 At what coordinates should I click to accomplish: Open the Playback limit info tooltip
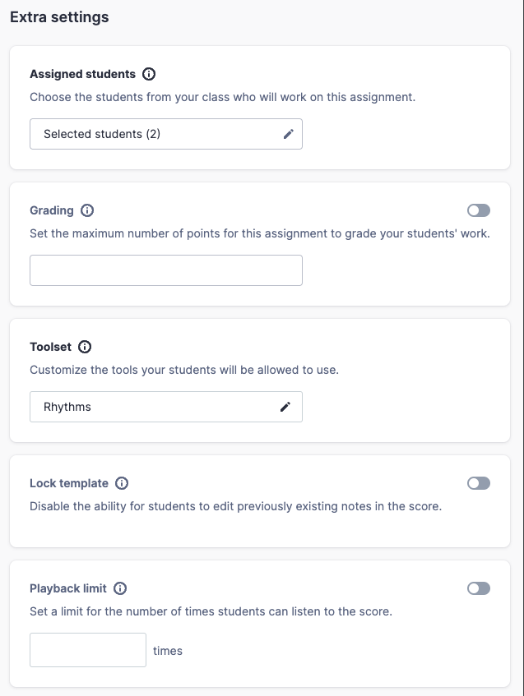point(121,588)
